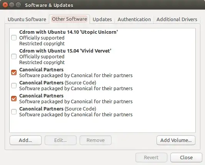
Task: Check the last Canonical Partners (Source Code) box
Action: [x=14, y=112]
